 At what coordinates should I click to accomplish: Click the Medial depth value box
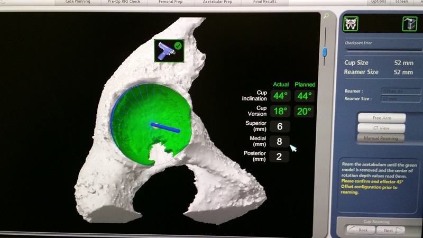(x=280, y=141)
